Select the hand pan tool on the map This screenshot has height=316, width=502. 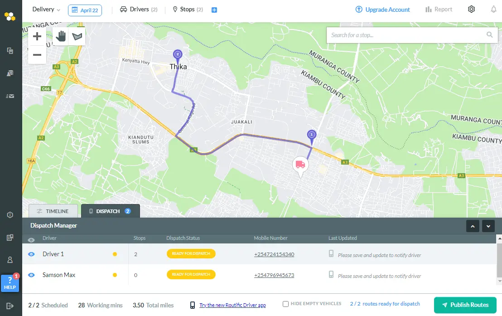(60, 36)
